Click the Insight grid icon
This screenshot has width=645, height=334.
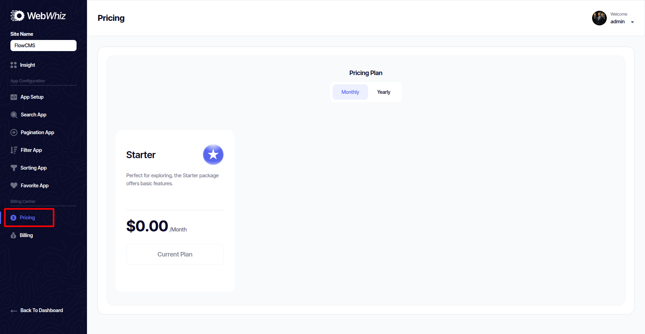[14, 65]
